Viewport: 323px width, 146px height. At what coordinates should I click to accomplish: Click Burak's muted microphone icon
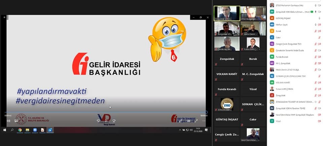coord(315,31)
